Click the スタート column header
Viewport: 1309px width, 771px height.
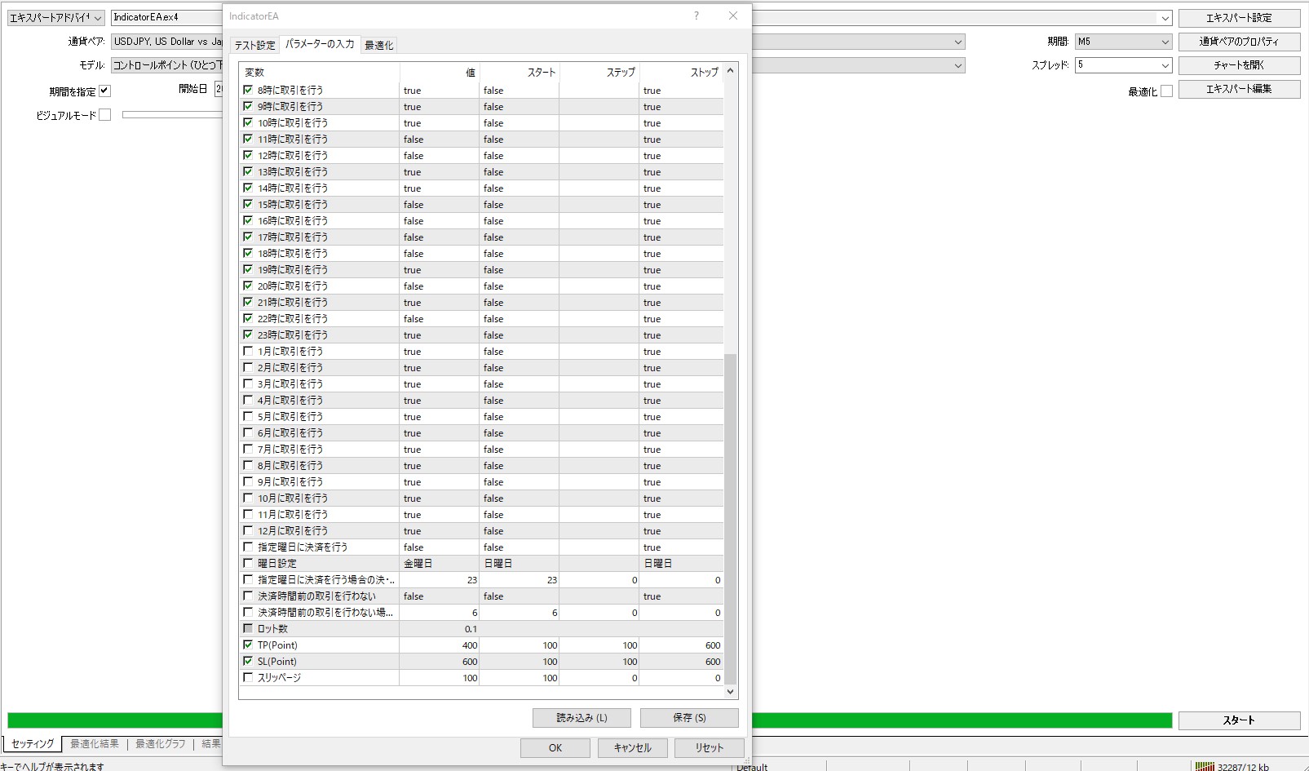coord(520,73)
